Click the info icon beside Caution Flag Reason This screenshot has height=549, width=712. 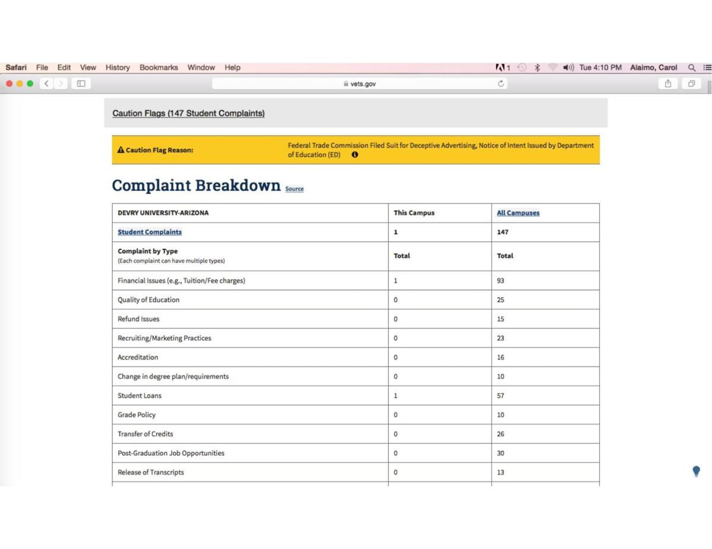point(355,155)
